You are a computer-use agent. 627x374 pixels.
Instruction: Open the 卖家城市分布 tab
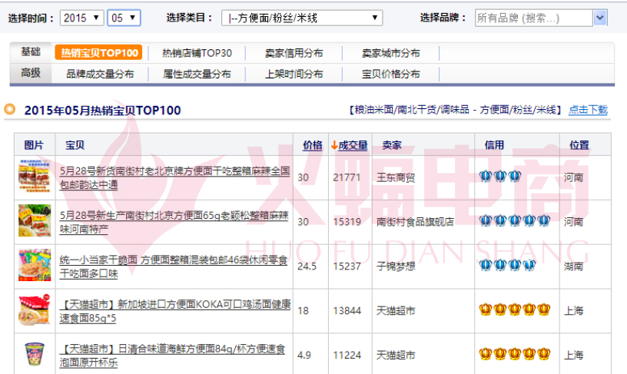coord(390,53)
